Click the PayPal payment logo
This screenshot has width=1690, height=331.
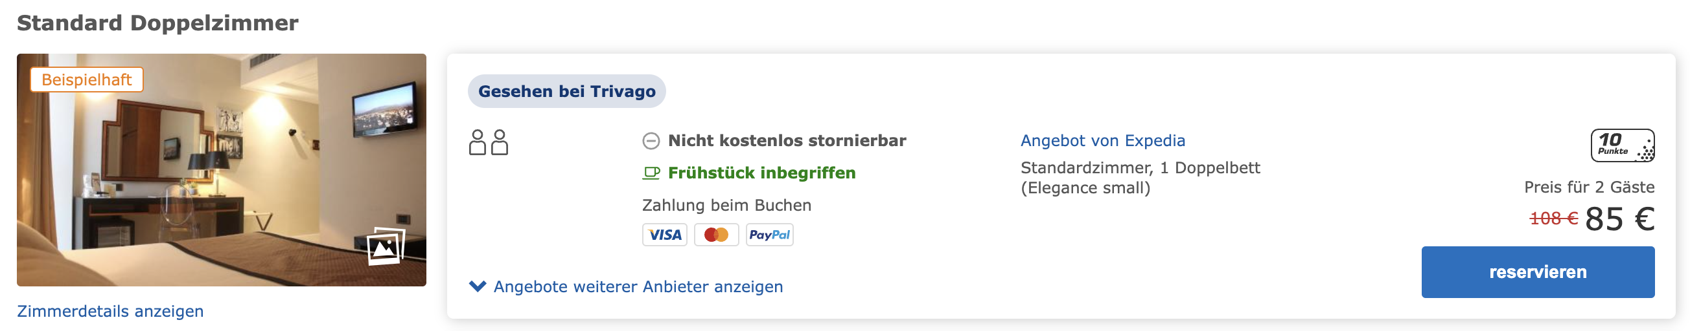(770, 235)
